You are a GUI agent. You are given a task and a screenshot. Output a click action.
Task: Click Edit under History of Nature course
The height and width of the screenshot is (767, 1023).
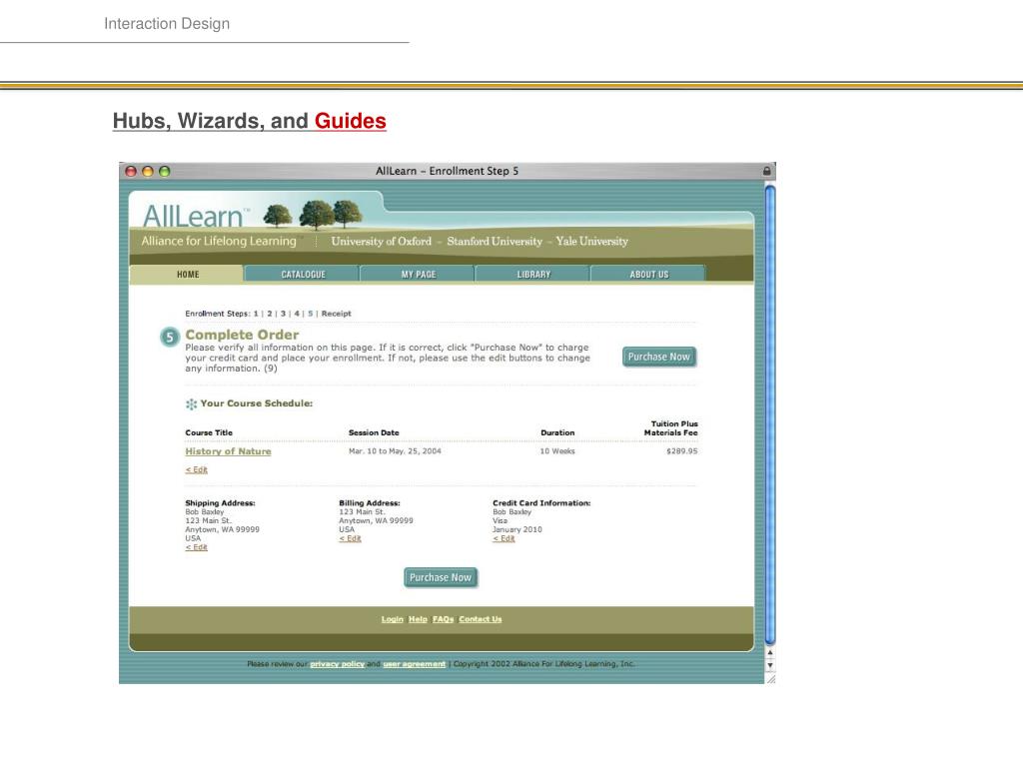pyautogui.click(x=197, y=469)
